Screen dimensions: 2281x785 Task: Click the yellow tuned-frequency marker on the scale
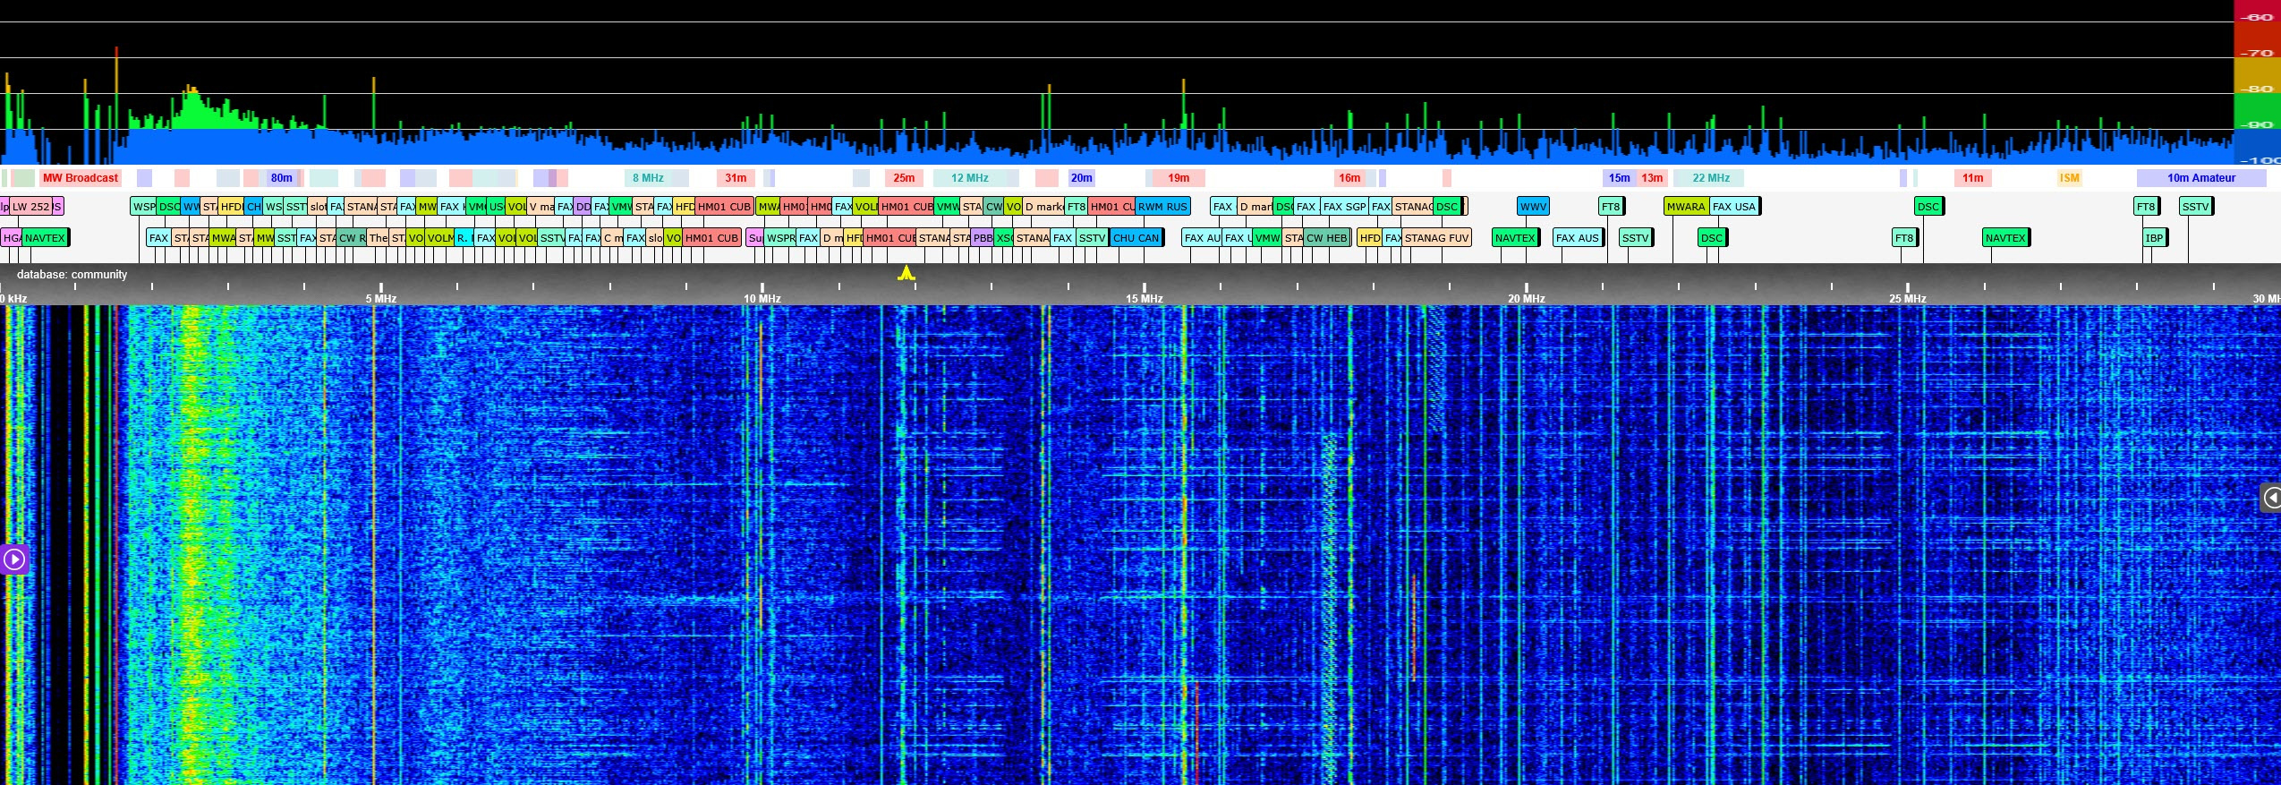click(x=906, y=273)
